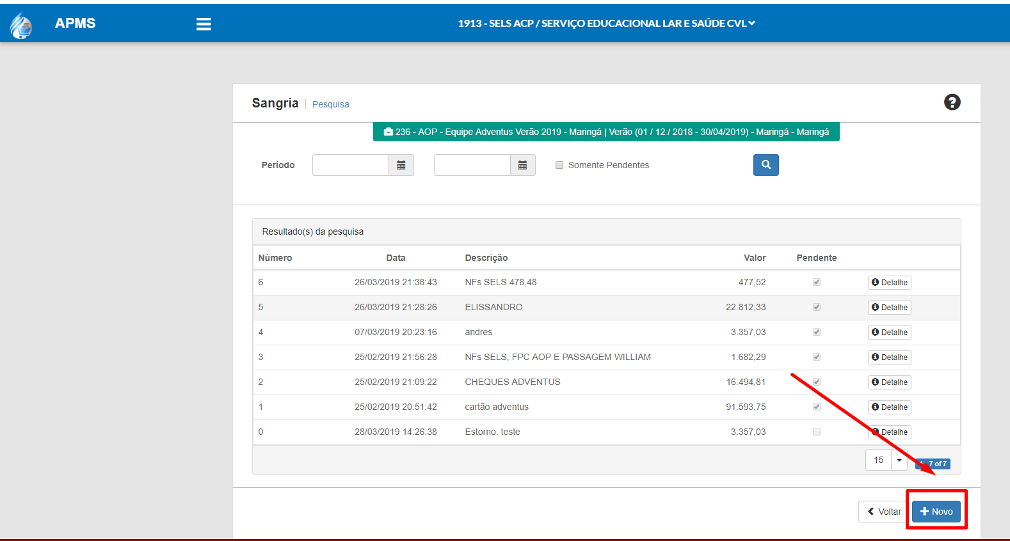The width and height of the screenshot is (1010, 541).
Task: Click the Novo button
Action: click(936, 512)
